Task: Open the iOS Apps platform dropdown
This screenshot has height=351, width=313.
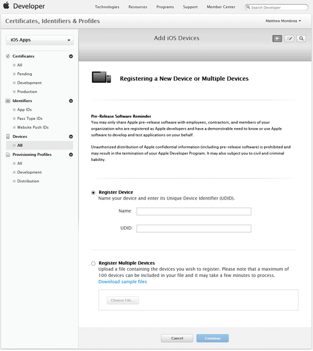Action: tap(40, 40)
